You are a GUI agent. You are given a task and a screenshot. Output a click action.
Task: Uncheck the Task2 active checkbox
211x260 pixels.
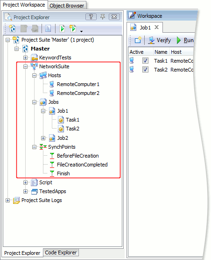pyautogui.click(x=145, y=70)
